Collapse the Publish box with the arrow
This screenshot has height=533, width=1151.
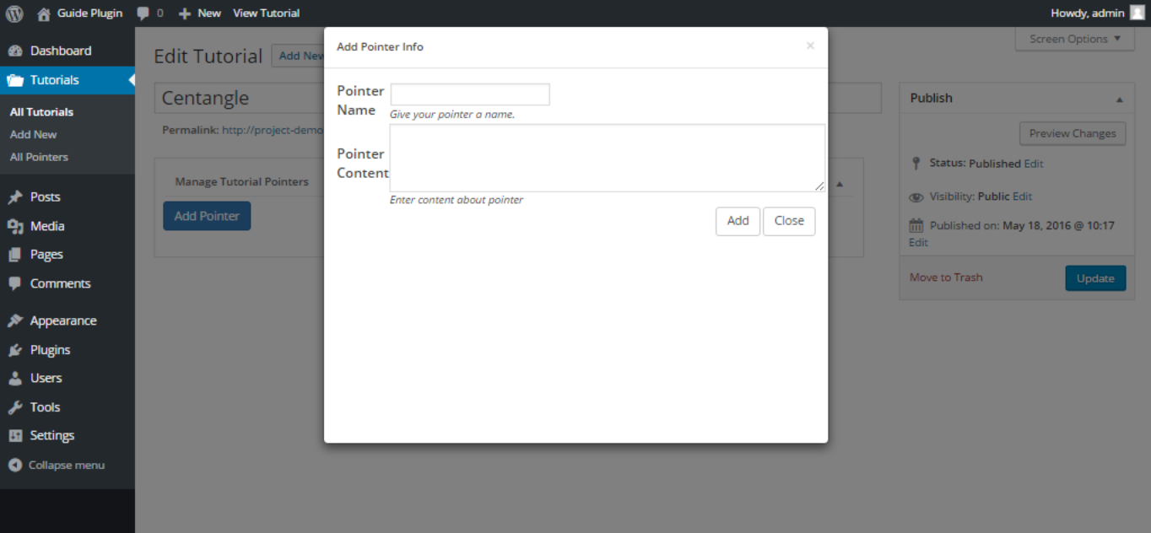pos(1119,100)
